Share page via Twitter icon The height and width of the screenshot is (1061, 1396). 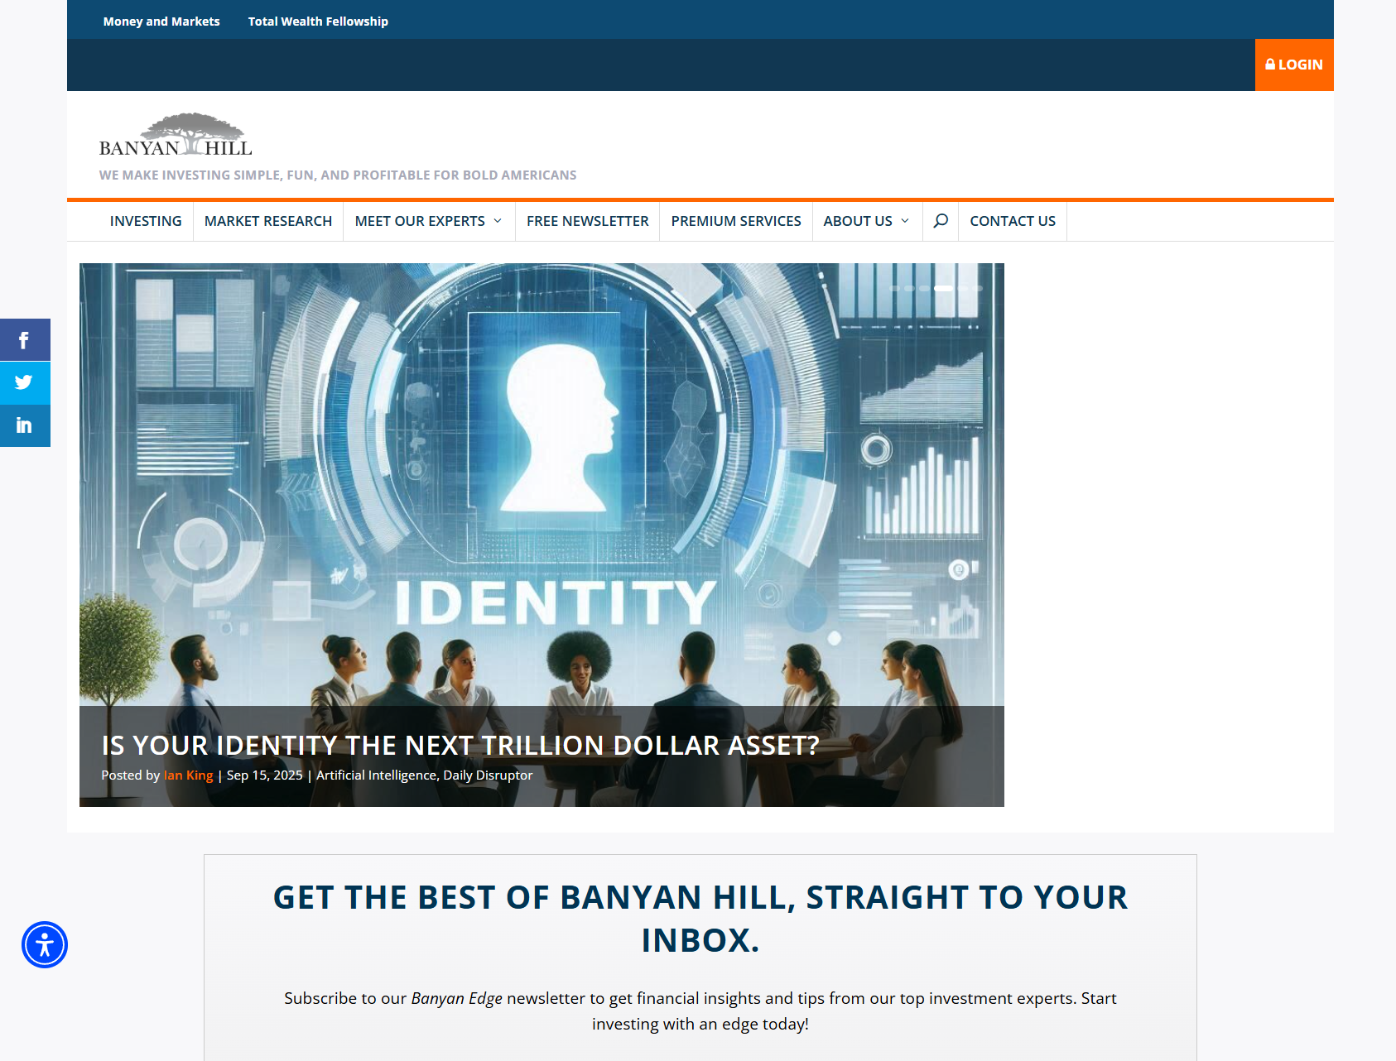[24, 382]
